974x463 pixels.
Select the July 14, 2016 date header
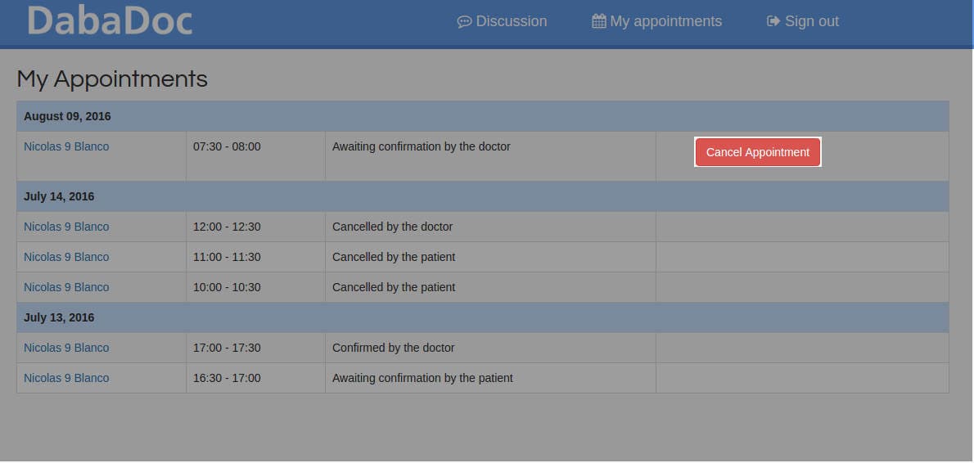pyautogui.click(x=483, y=196)
